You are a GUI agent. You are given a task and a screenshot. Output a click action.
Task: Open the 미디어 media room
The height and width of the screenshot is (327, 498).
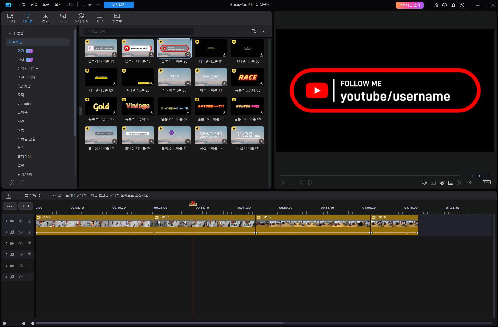10,18
